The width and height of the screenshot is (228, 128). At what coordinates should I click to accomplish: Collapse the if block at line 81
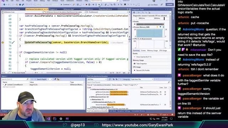click(x=17, y=63)
